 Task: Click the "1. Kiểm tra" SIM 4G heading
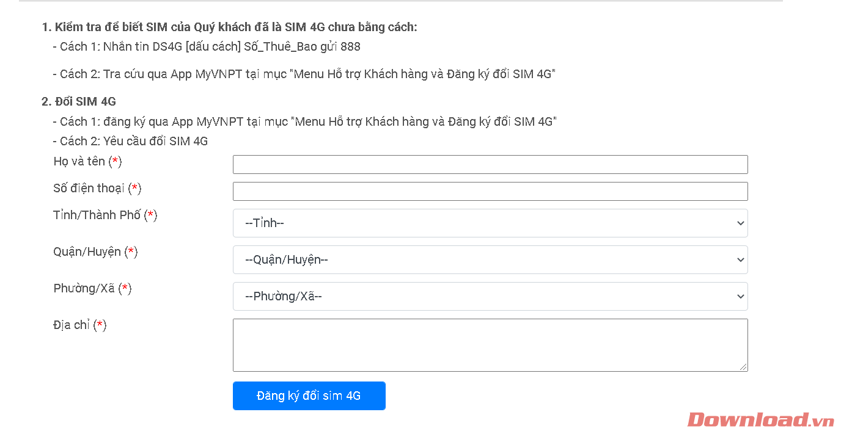pyautogui.click(x=229, y=27)
